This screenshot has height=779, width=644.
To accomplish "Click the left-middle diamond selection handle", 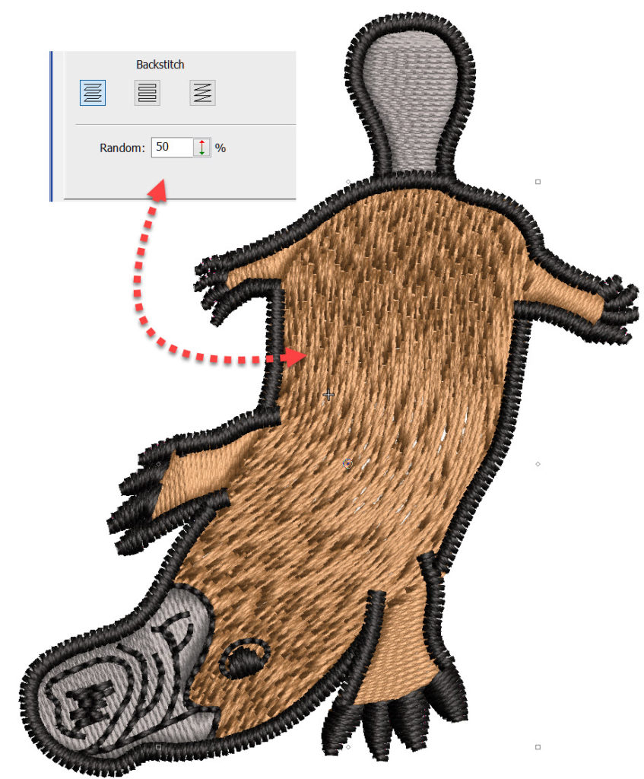I will [x=159, y=463].
